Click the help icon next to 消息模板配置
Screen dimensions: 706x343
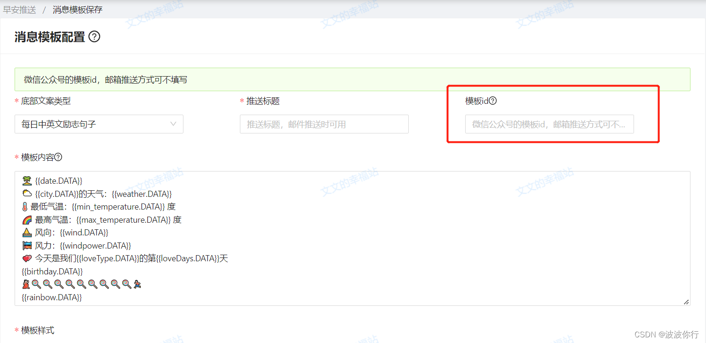(x=95, y=37)
